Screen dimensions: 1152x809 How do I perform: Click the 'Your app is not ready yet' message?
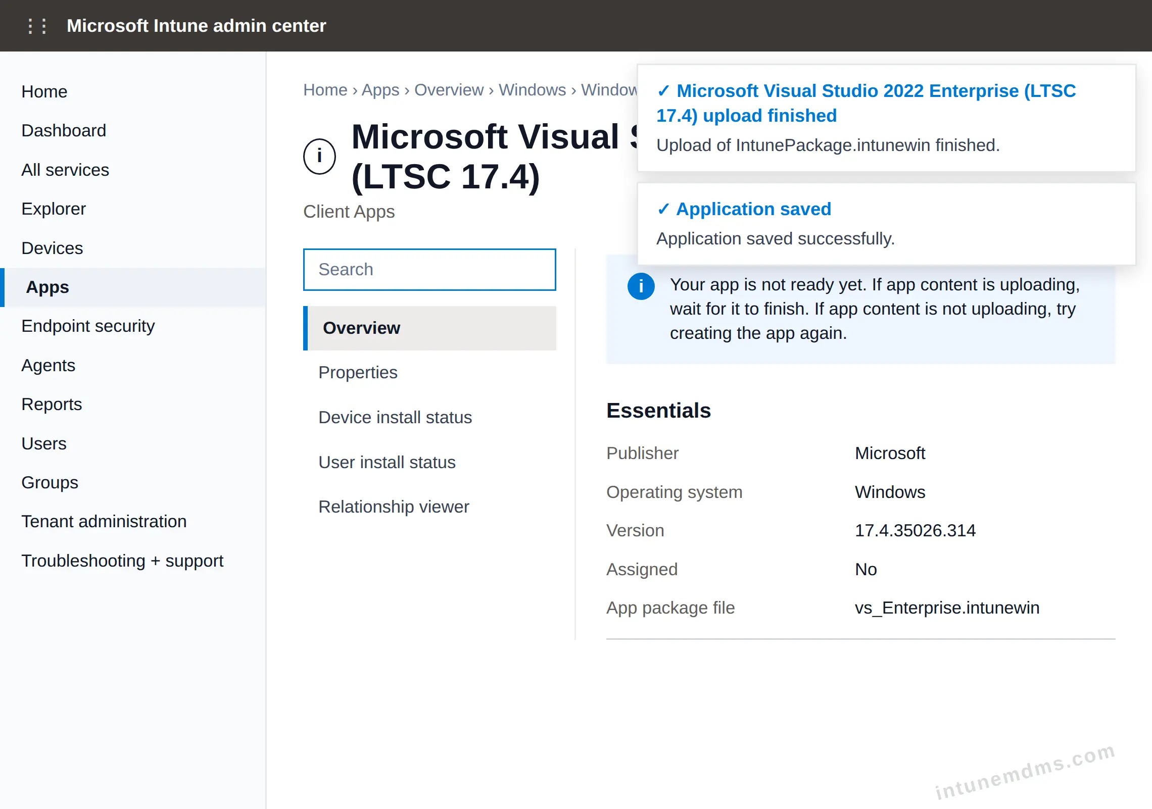click(x=875, y=309)
